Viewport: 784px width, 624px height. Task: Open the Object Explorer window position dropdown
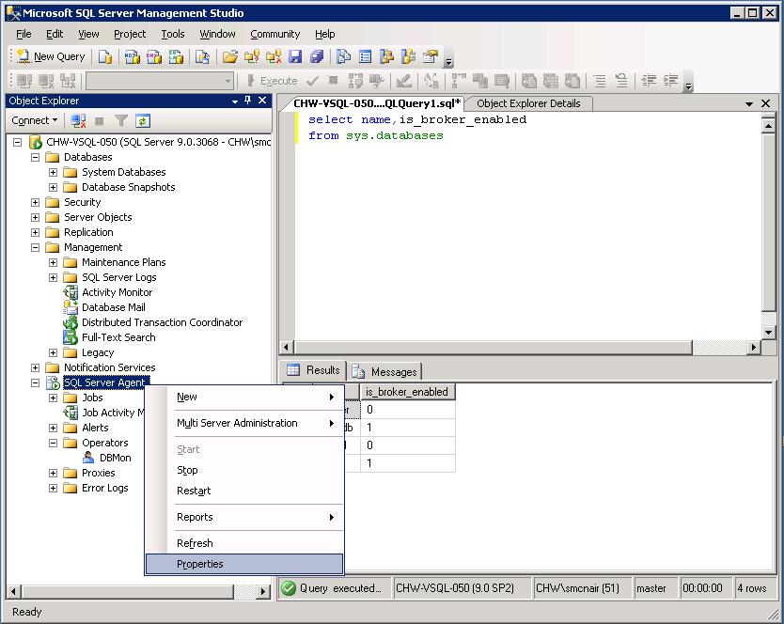(234, 101)
